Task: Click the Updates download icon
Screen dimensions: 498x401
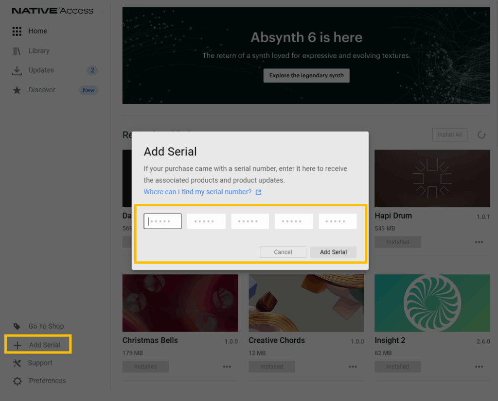Action: [x=17, y=70]
